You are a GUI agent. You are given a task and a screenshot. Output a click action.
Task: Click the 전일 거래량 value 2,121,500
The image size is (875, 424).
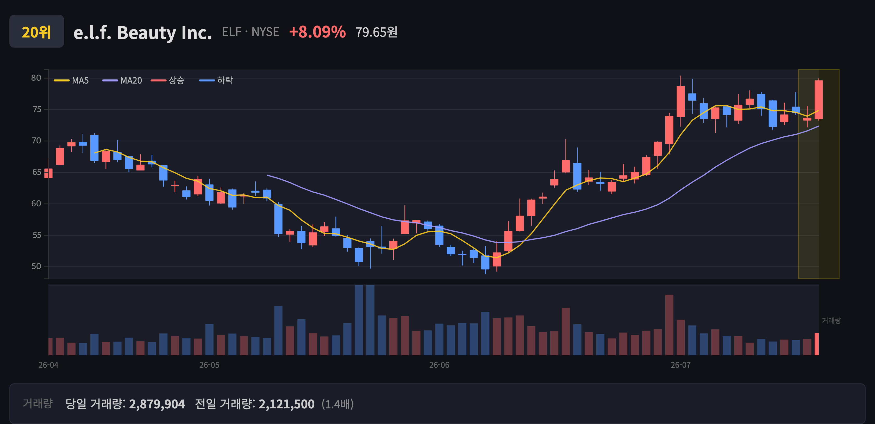287,404
